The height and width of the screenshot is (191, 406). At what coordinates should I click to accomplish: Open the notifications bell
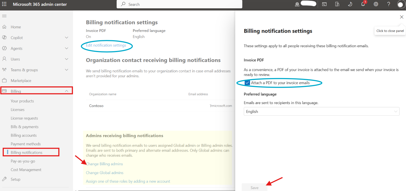click(363, 4)
